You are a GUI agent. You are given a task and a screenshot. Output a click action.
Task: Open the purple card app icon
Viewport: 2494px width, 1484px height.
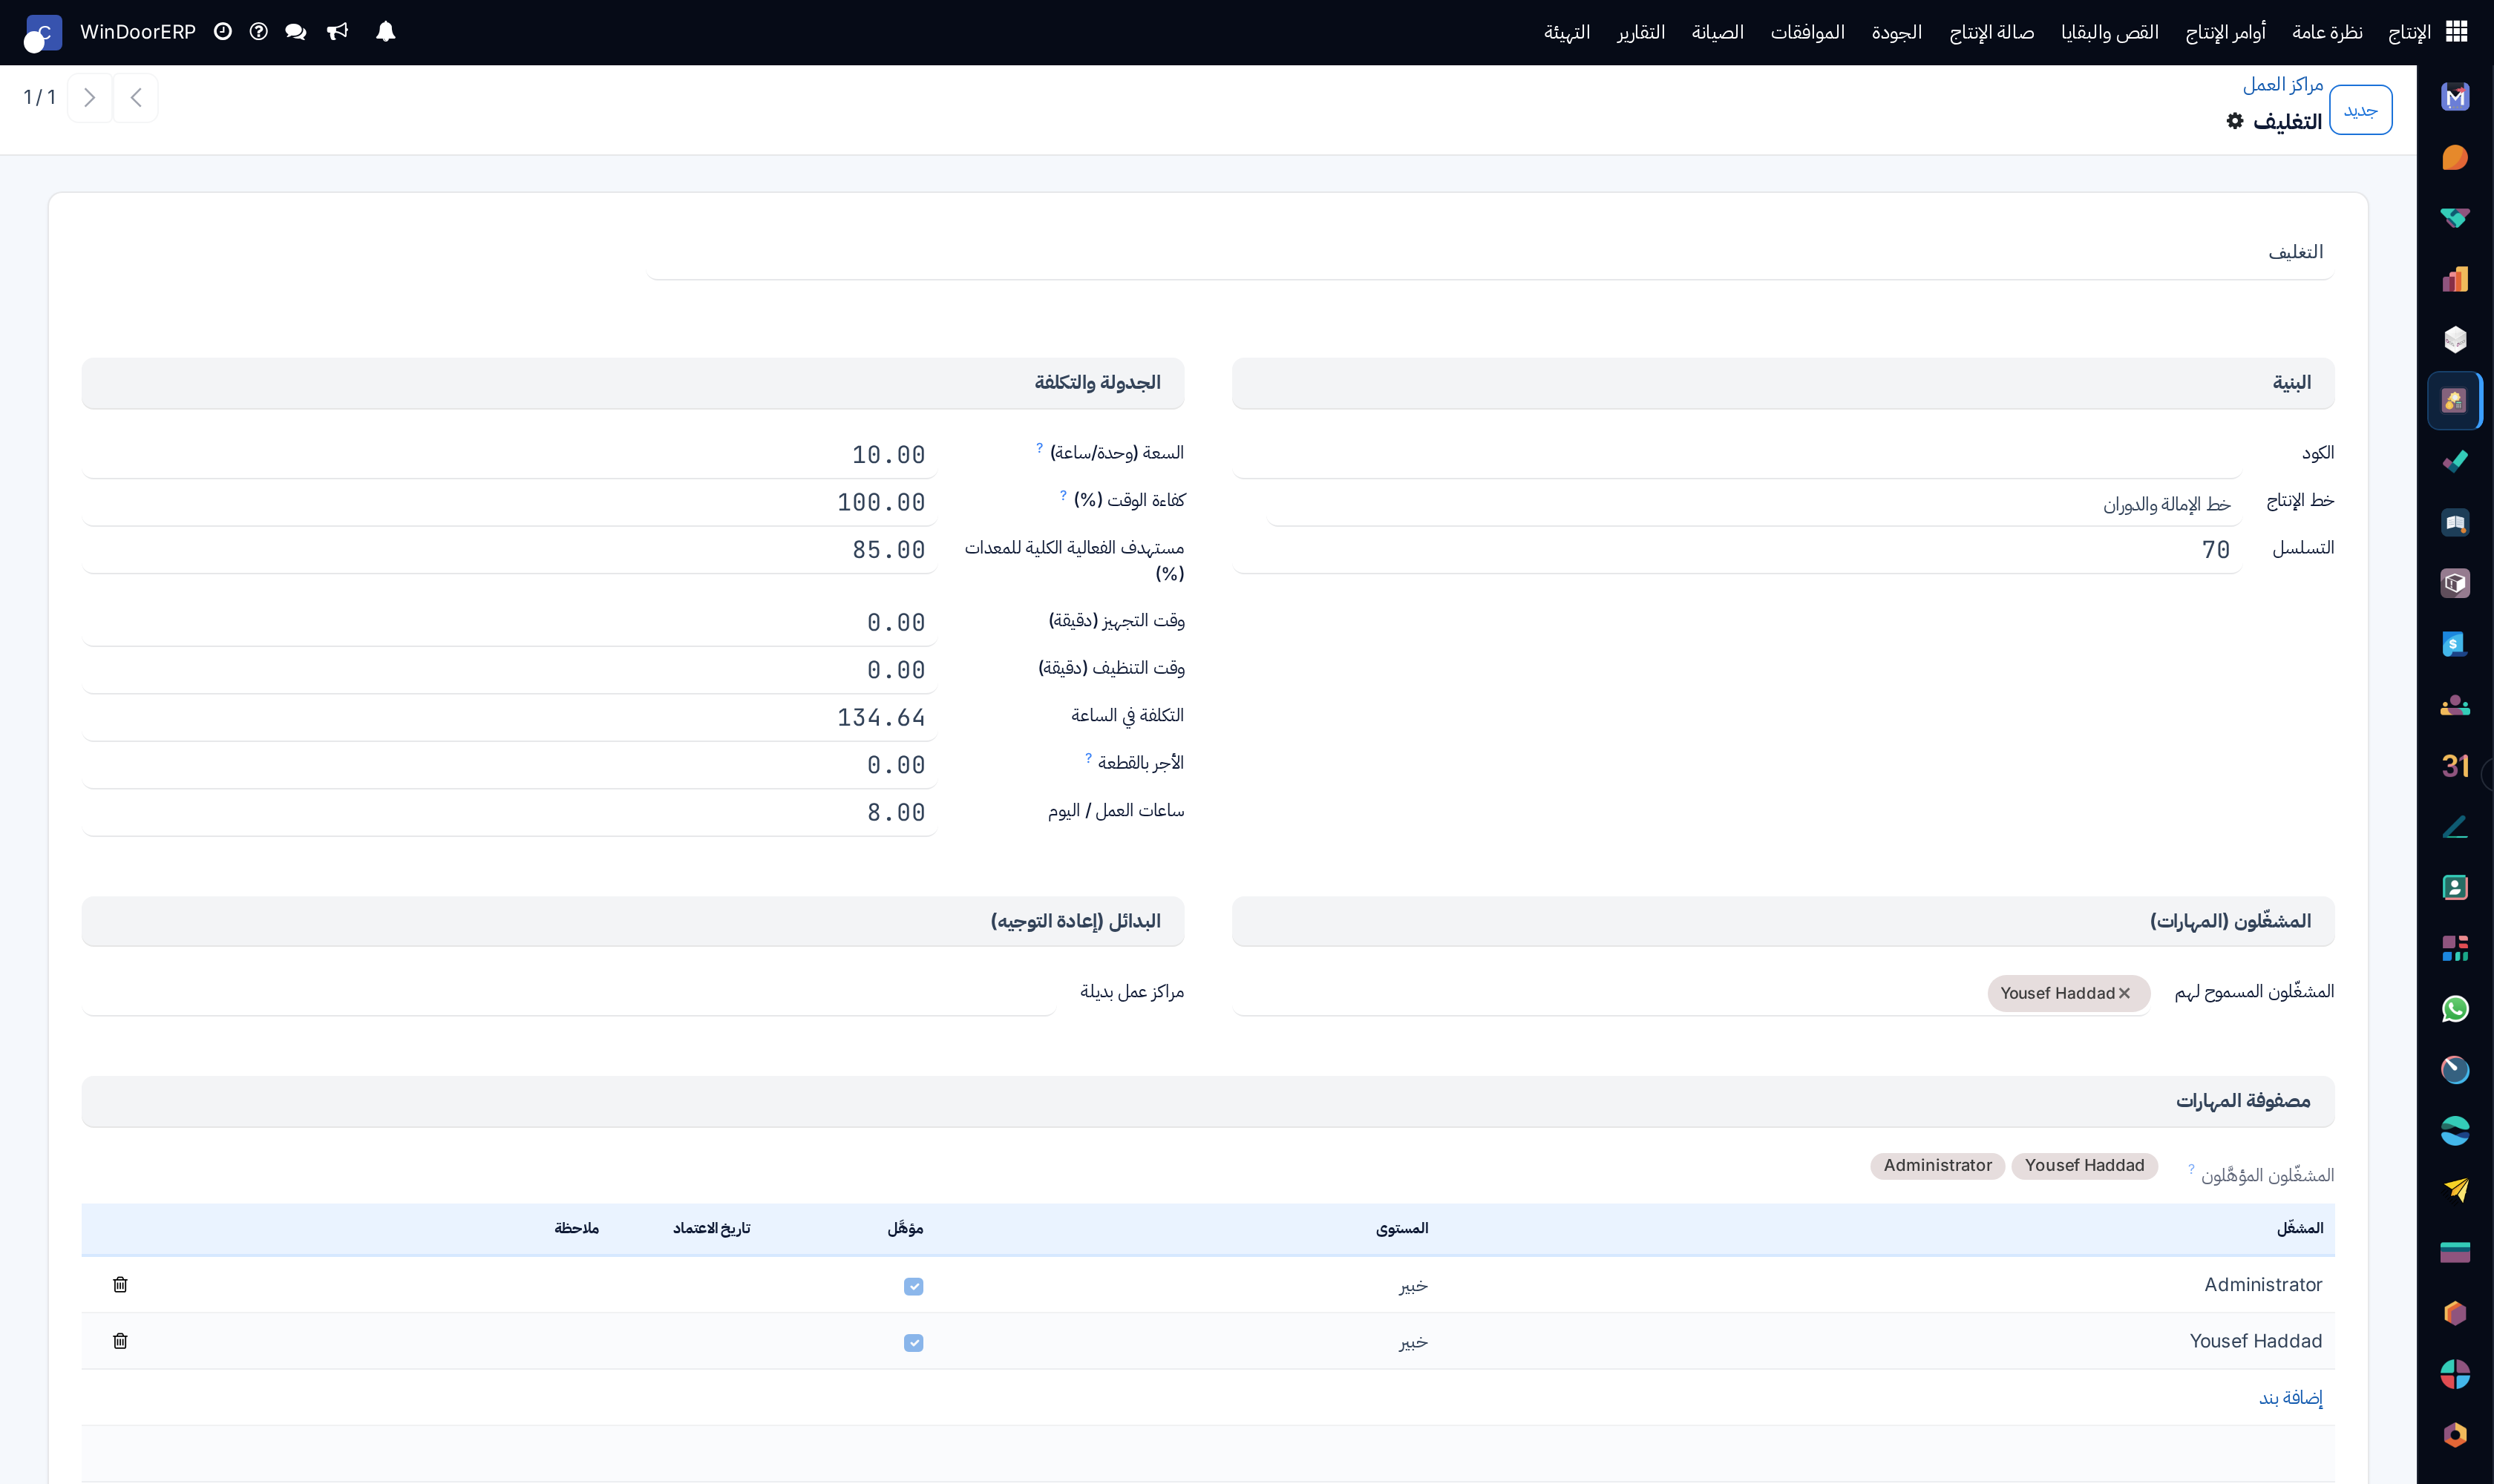pyautogui.click(x=2455, y=1252)
